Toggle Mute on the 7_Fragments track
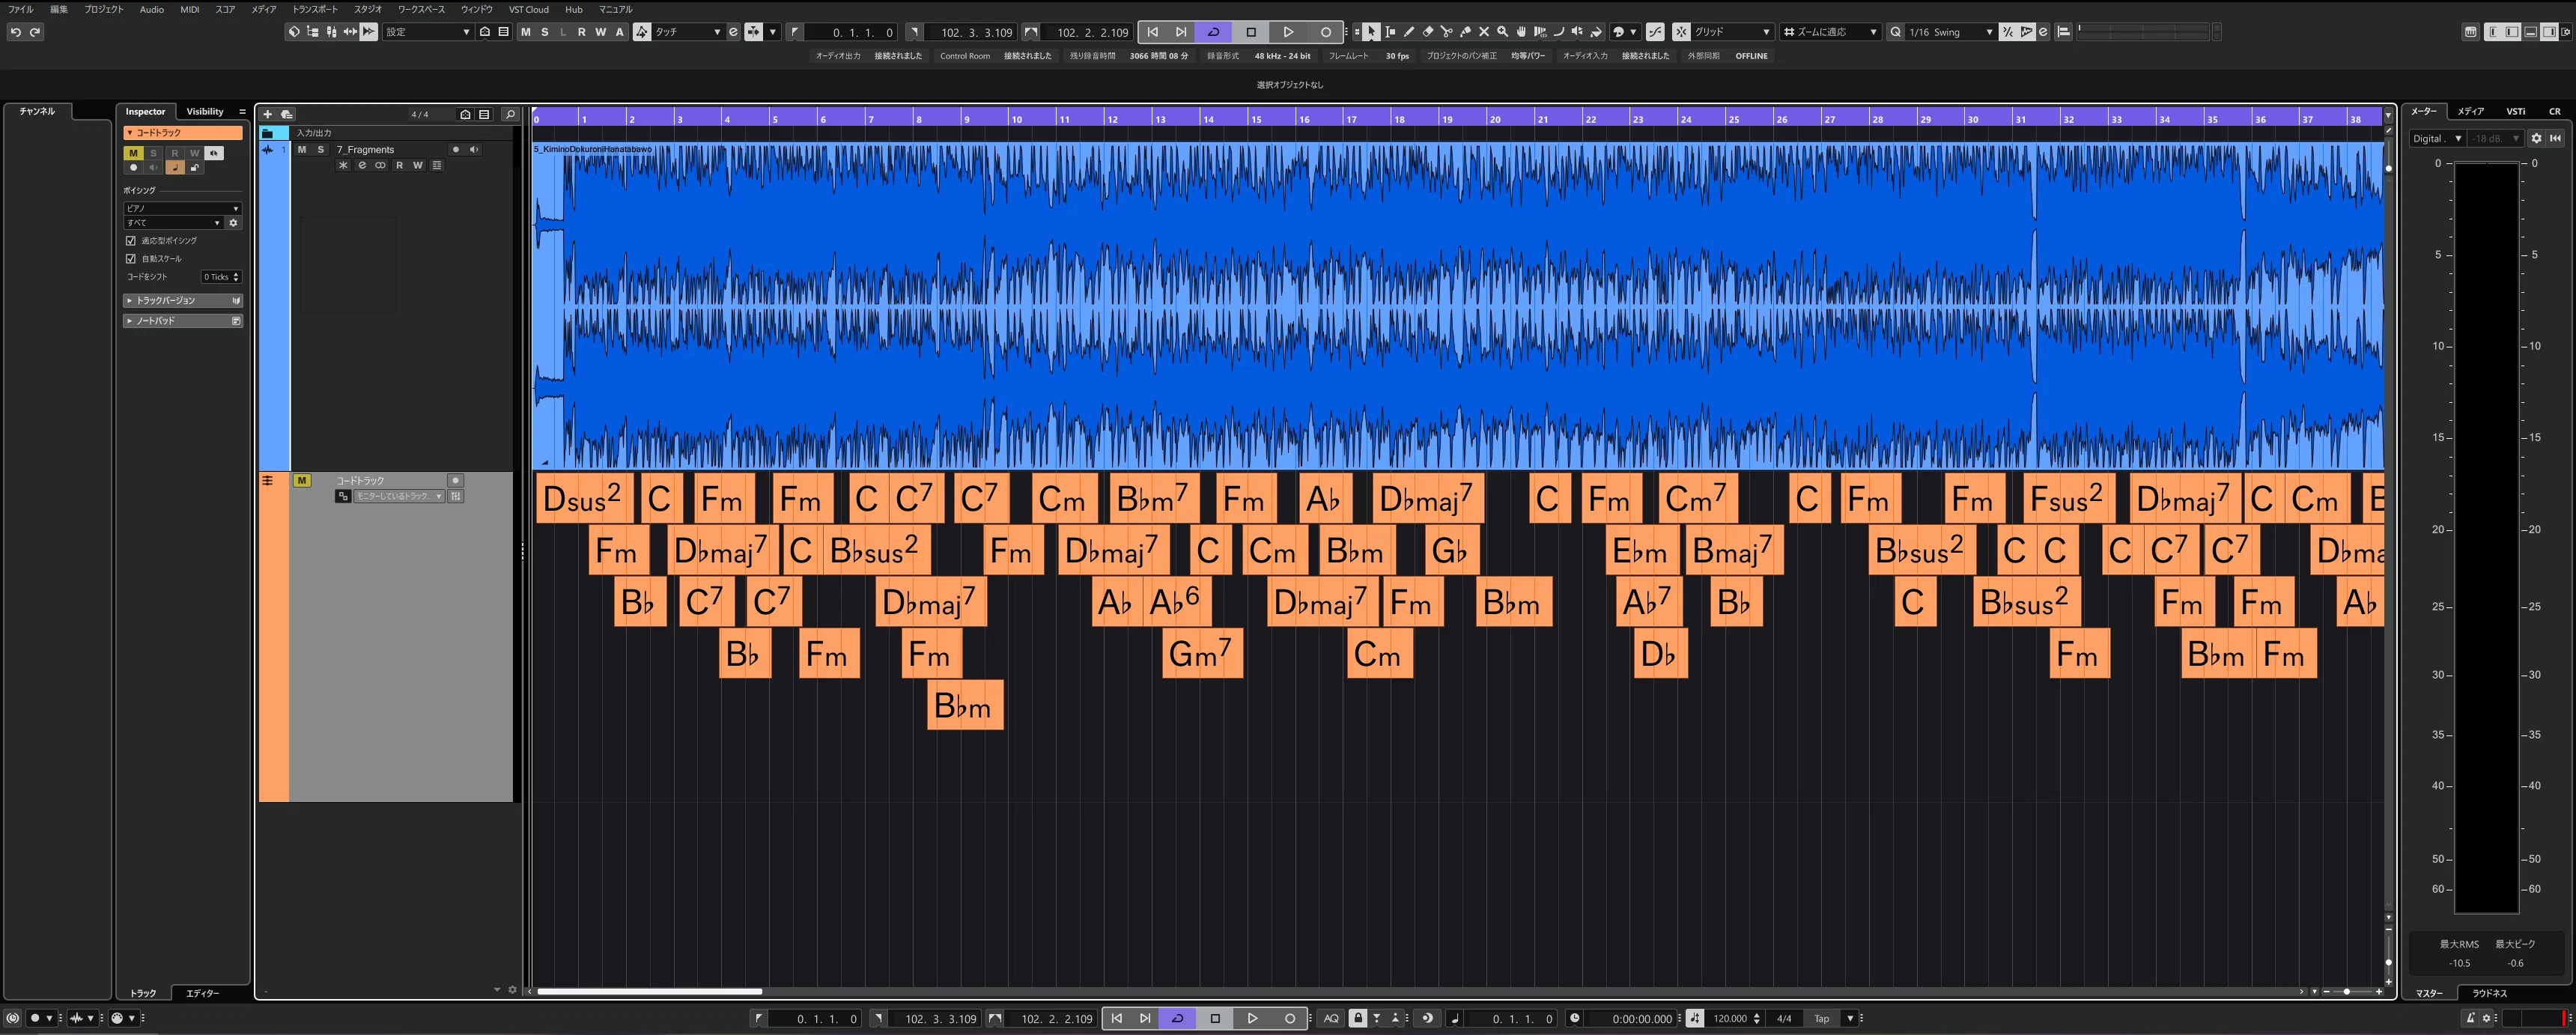This screenshot has width=2576, height=1035. coord(302,149)
